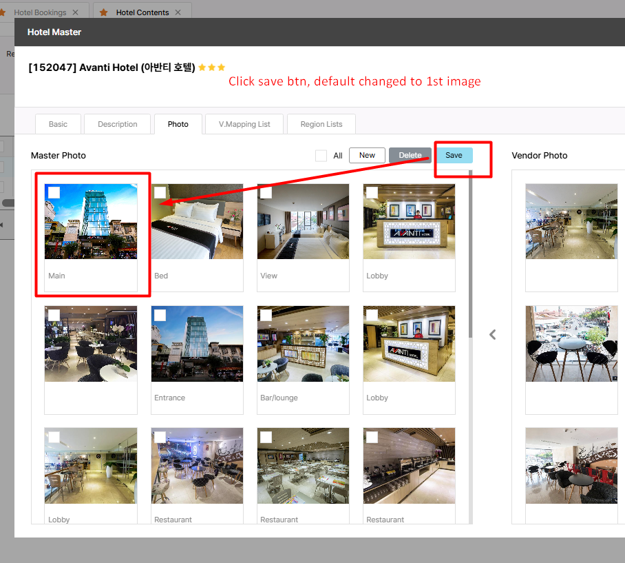Select the middle Restaurant dining hall thumbnail
625x563 pixels.
pyautogui.click(x=303, y=466)
